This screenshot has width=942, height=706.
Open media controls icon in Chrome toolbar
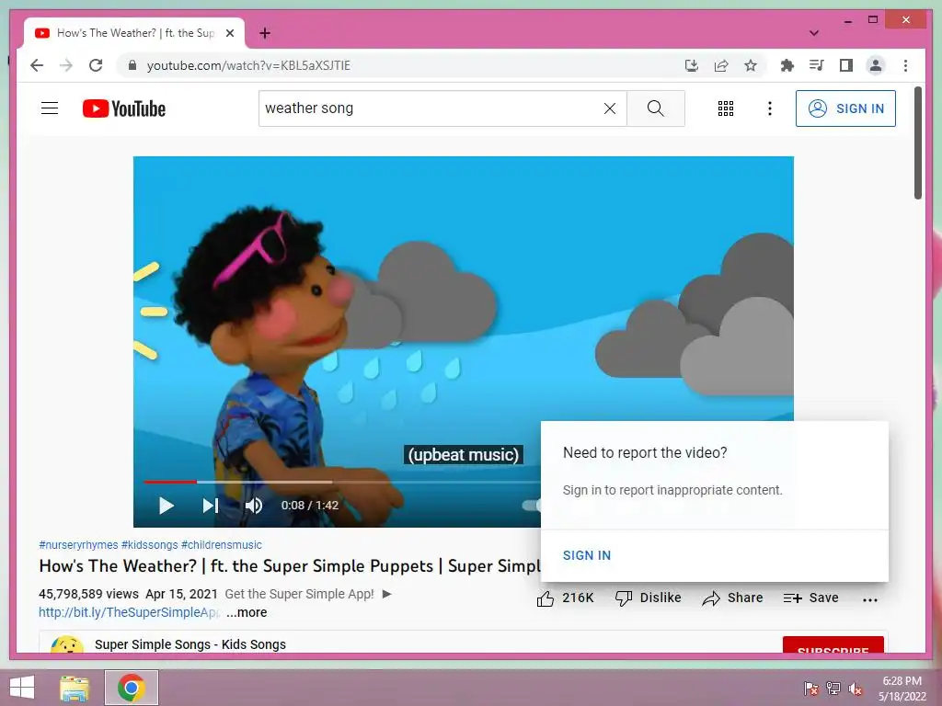click(x=817, y=65)
